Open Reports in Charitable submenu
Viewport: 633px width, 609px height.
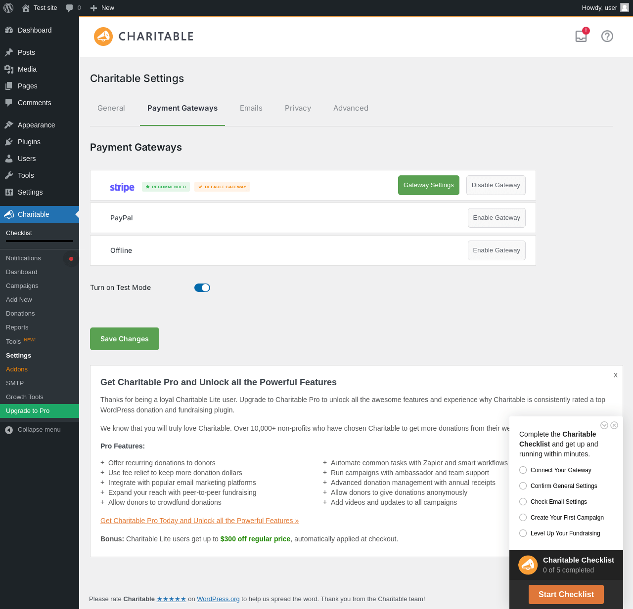(x=40, y=327)
